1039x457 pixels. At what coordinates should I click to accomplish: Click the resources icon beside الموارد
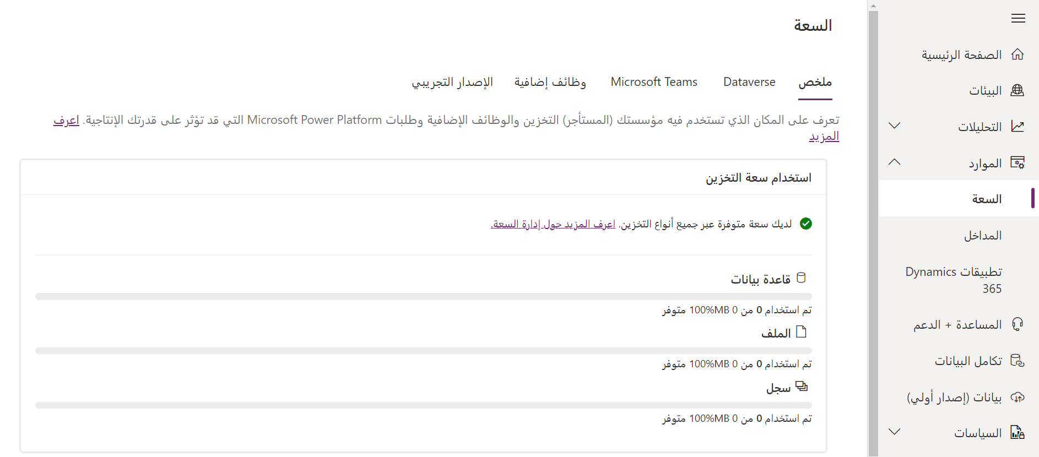coord(1018,162)
